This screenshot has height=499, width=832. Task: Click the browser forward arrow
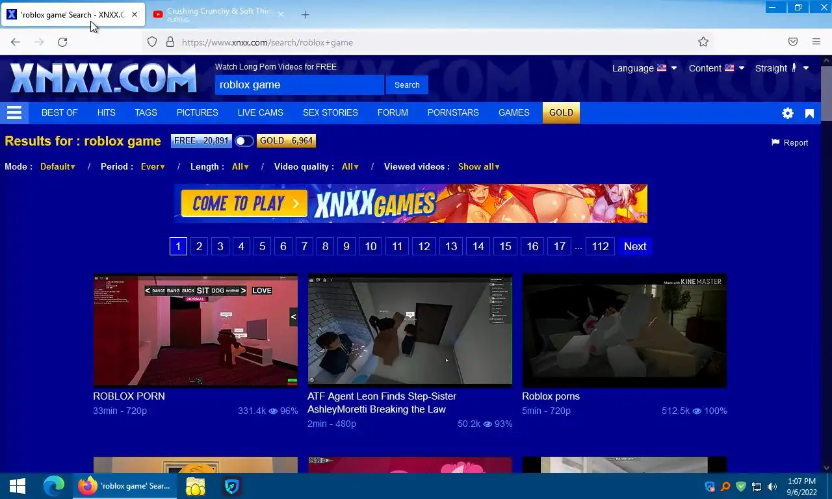39,42
